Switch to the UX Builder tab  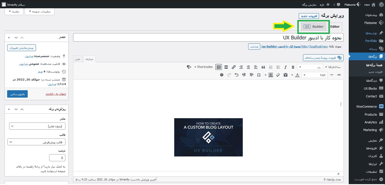pos(314,27)
